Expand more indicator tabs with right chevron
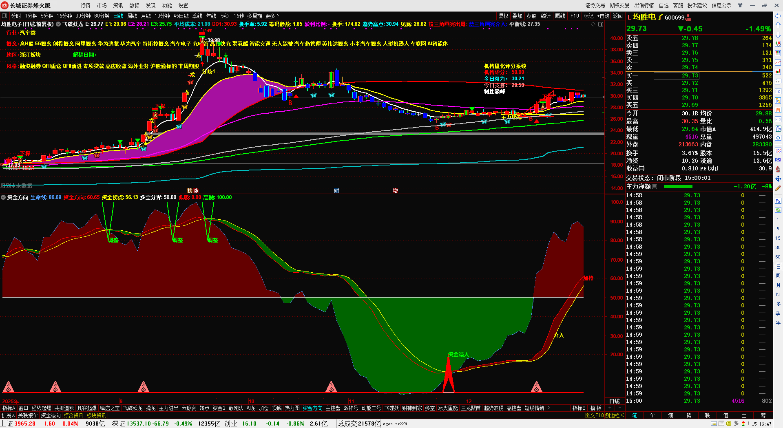The height and width of the screenshot is (428, 783). tap(549, 408)
